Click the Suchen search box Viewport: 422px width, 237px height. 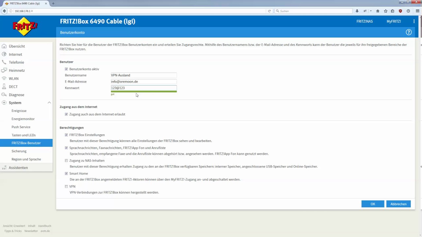point(314,11)
